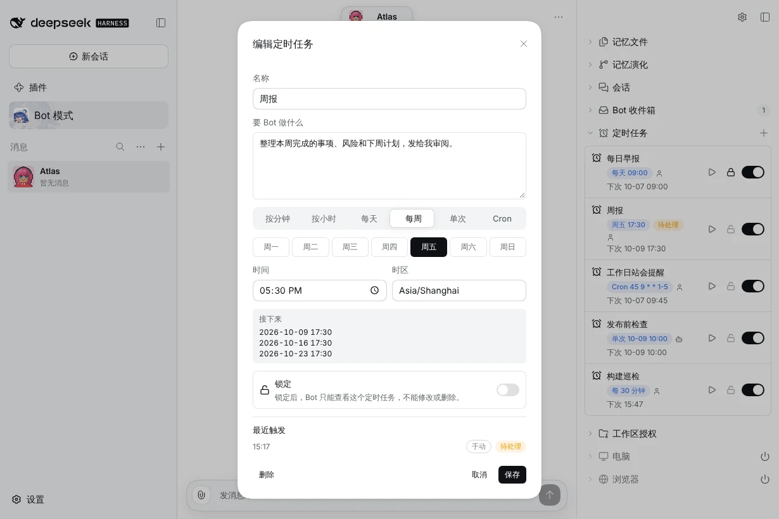The width and height of the screenshot is (779, 519).
Task: Open message list more-options dots
Action: tap(141, 147)
